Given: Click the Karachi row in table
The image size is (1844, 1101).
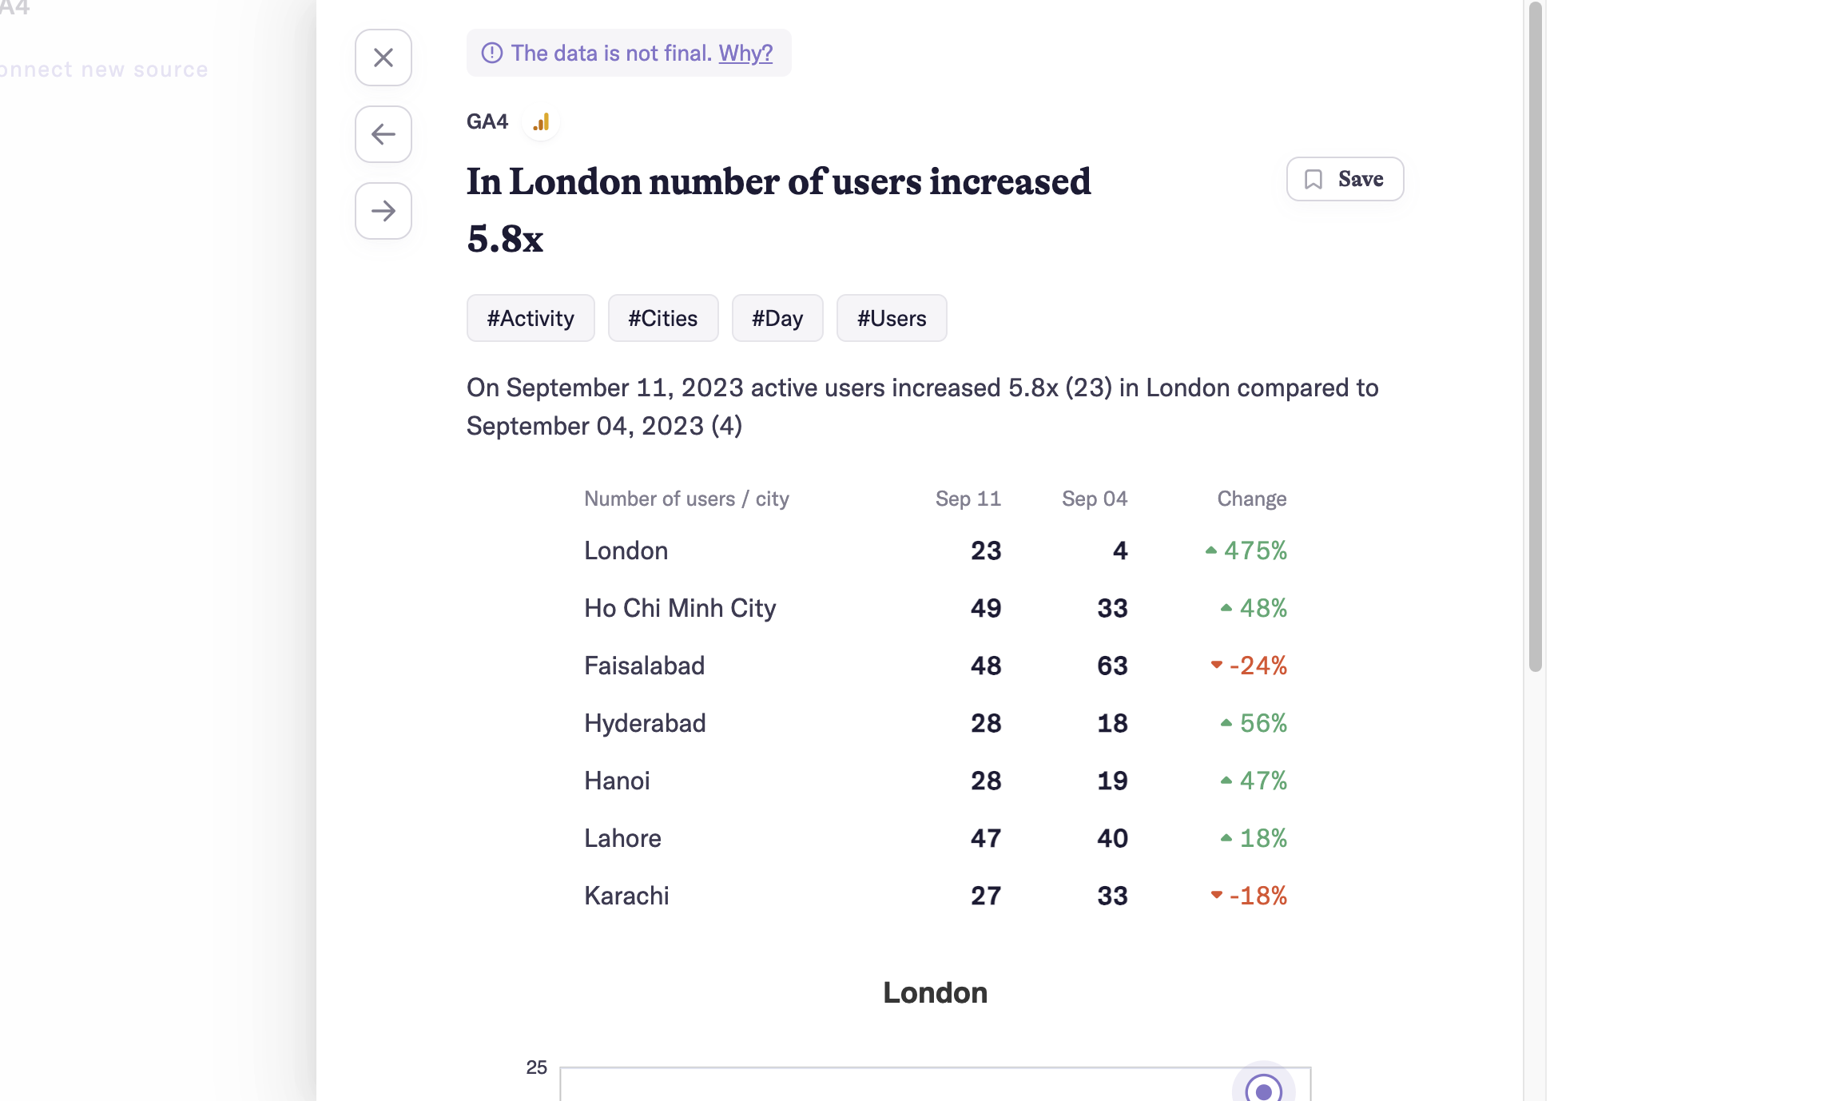Looking at the screenshot, I should click(935, 896).
